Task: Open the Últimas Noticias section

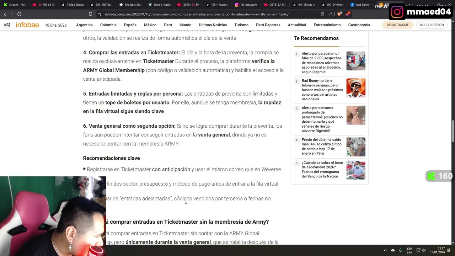Action: tap(213, 25)
